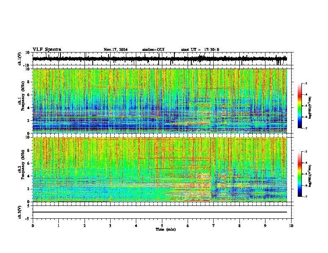Click the "4" kHz tick on ch.2 spectrogram
The height and width of the screenshot is (253, 328).
point(29,176)
